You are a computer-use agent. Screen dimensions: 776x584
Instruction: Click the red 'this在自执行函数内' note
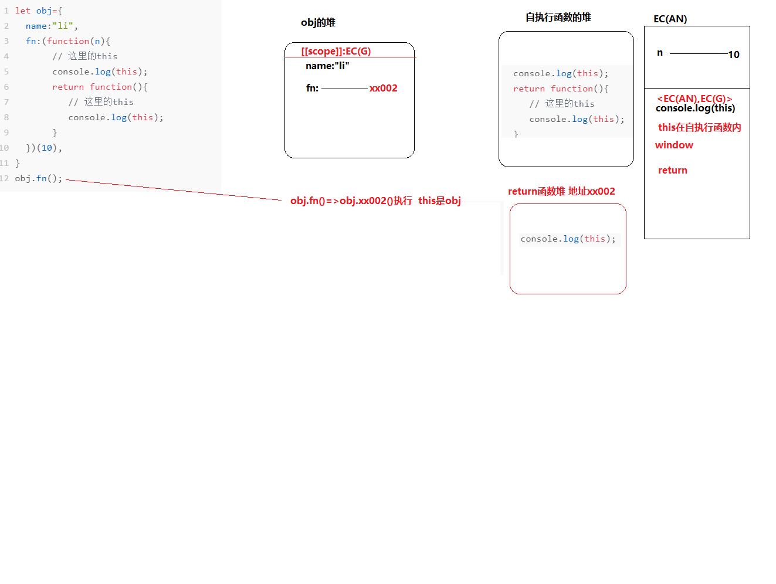click(x=700, y=127)
